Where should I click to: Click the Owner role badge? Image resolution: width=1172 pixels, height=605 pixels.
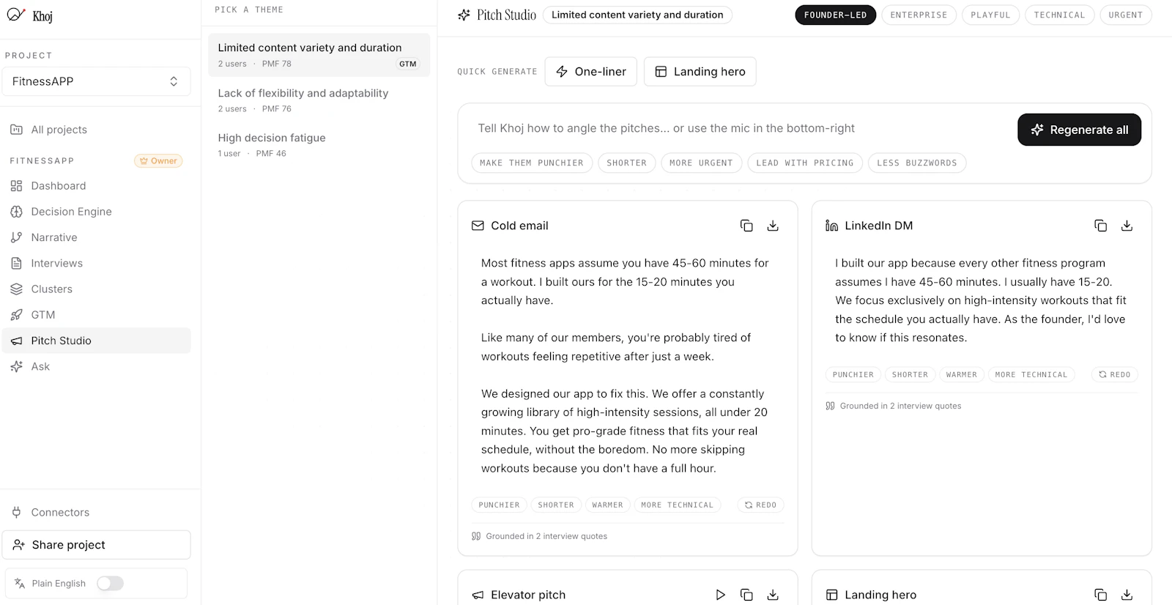click(158, 161)
